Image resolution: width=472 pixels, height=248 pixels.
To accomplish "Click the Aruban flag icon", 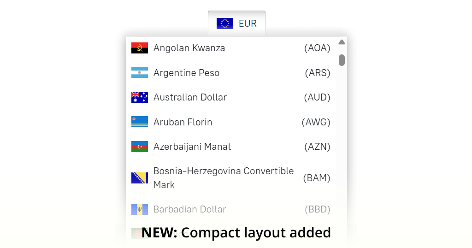I will (140, 122).
